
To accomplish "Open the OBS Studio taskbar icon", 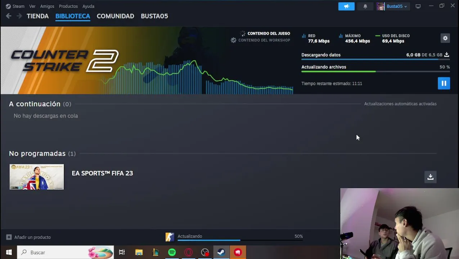I will click(x=205, y=253).
